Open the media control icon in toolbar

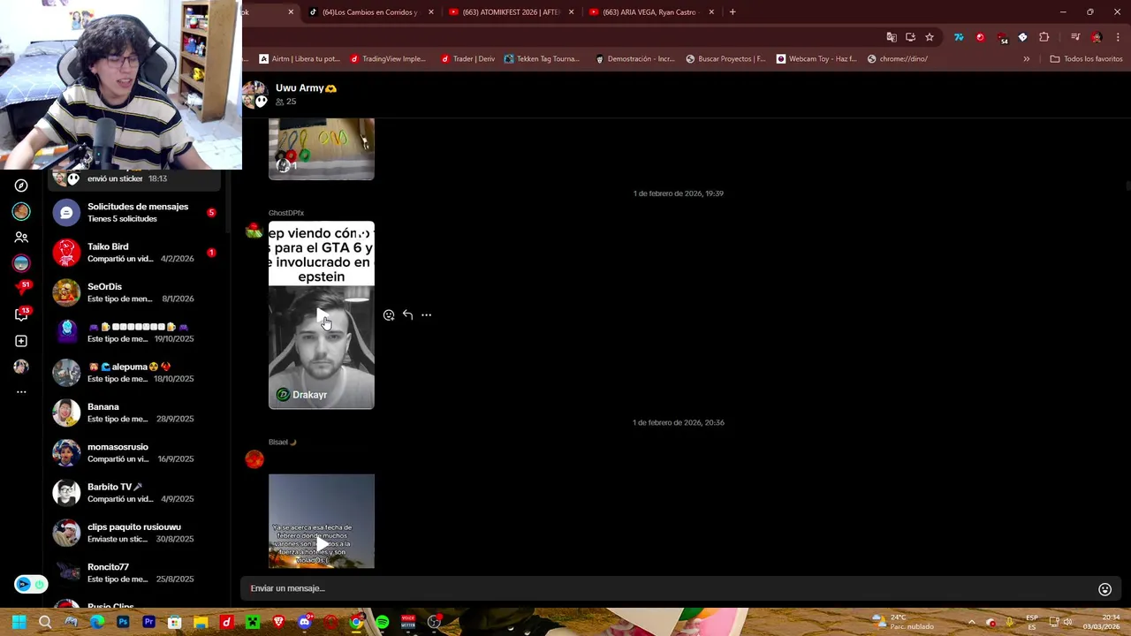(1075, 37)
